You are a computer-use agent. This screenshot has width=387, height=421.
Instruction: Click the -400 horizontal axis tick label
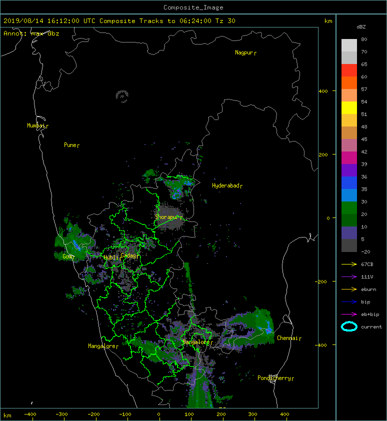[x=30, y=414]
